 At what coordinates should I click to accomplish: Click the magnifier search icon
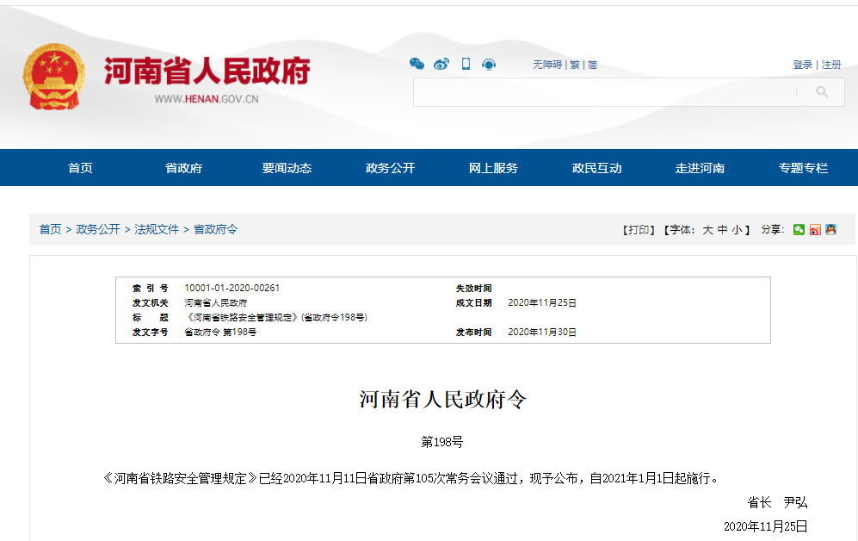tap(822, 92)
